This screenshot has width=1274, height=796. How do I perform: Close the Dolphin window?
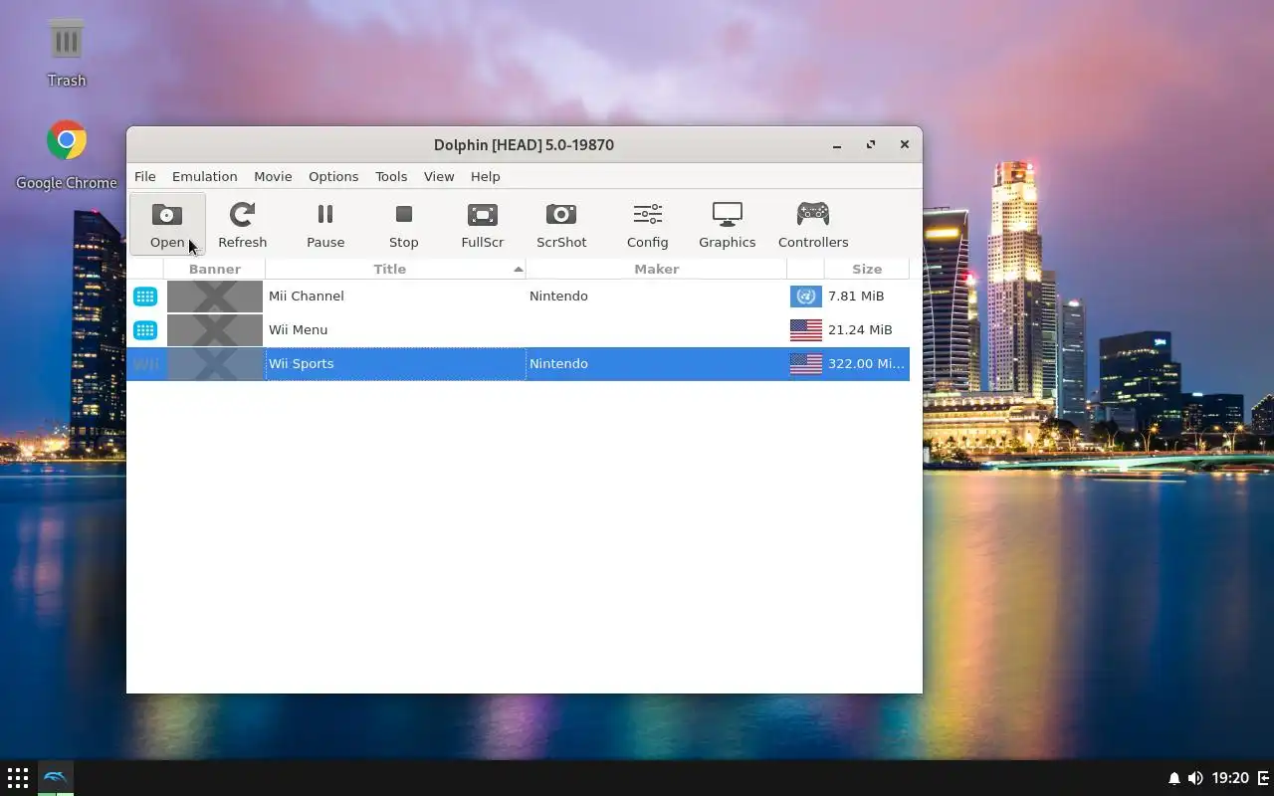pyautogui.click(x=905, y=145)
